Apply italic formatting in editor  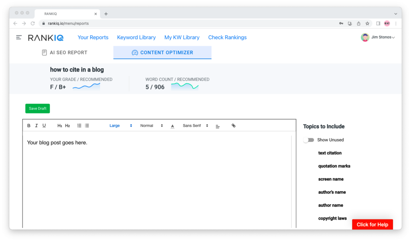point(37,126)
